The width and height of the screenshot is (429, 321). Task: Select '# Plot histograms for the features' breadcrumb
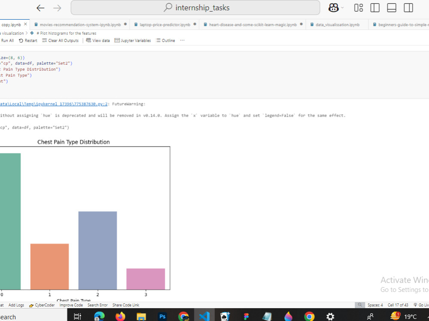tap(66, 33)
